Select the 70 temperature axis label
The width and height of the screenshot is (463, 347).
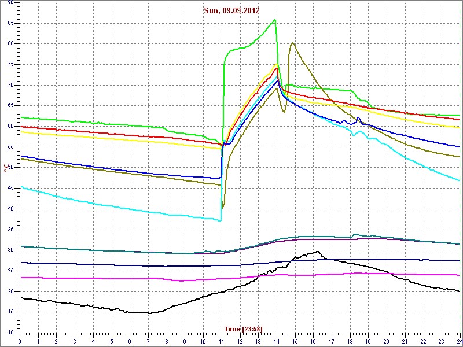coord(10,85)
